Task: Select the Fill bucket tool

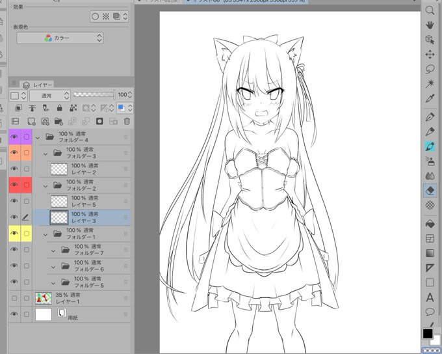Action: tap(430, 224)
